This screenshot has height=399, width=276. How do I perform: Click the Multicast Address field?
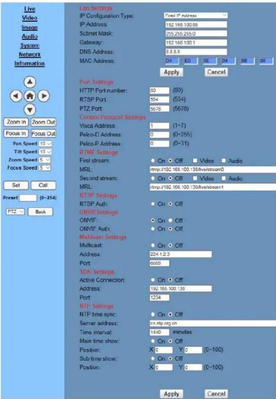(x=180, y=254)
